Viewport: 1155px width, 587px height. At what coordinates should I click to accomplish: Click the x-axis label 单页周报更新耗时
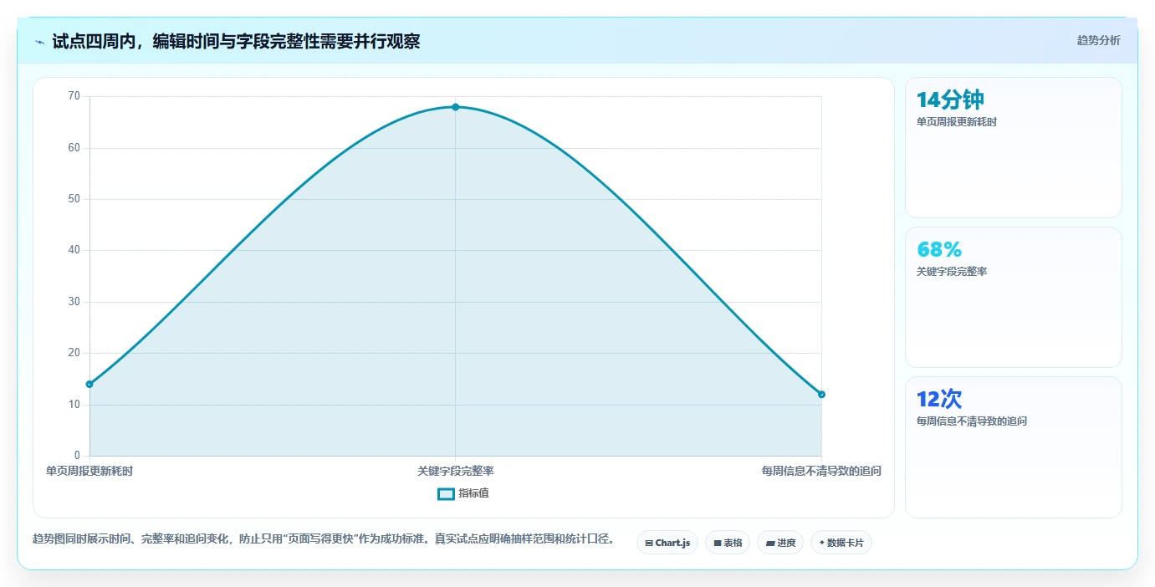pyautogui.click(x=89, y=472)
